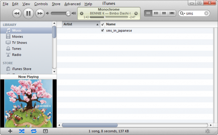This screenshot has height=135, width=218.
Task: Click the Genius atom icon
Action: click(x=208, y=131)
